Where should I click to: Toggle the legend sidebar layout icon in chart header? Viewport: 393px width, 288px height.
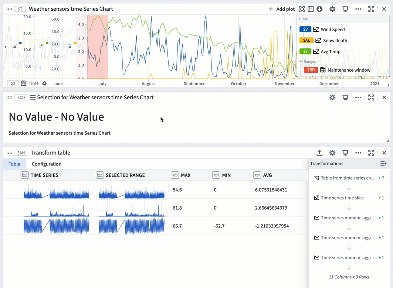[311, 9]
